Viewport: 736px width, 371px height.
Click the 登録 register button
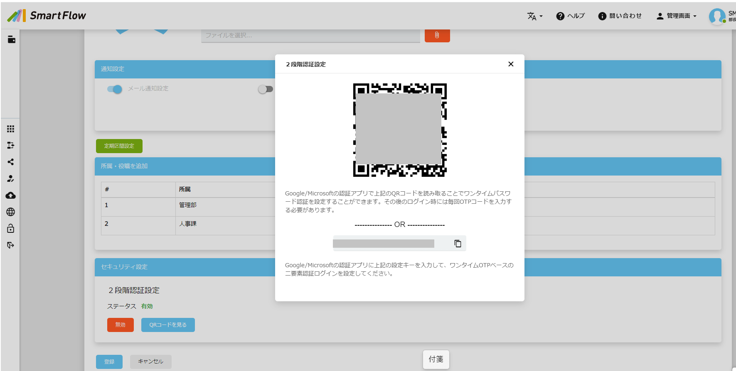coord(109,362)
